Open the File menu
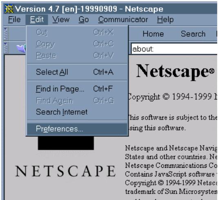218x200 pixels. click(14, 20)
